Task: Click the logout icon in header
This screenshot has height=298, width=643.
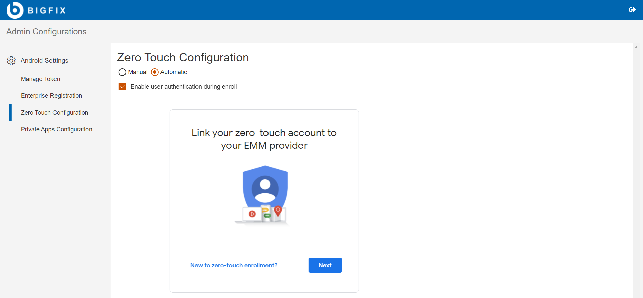Action: click(632, 10)
